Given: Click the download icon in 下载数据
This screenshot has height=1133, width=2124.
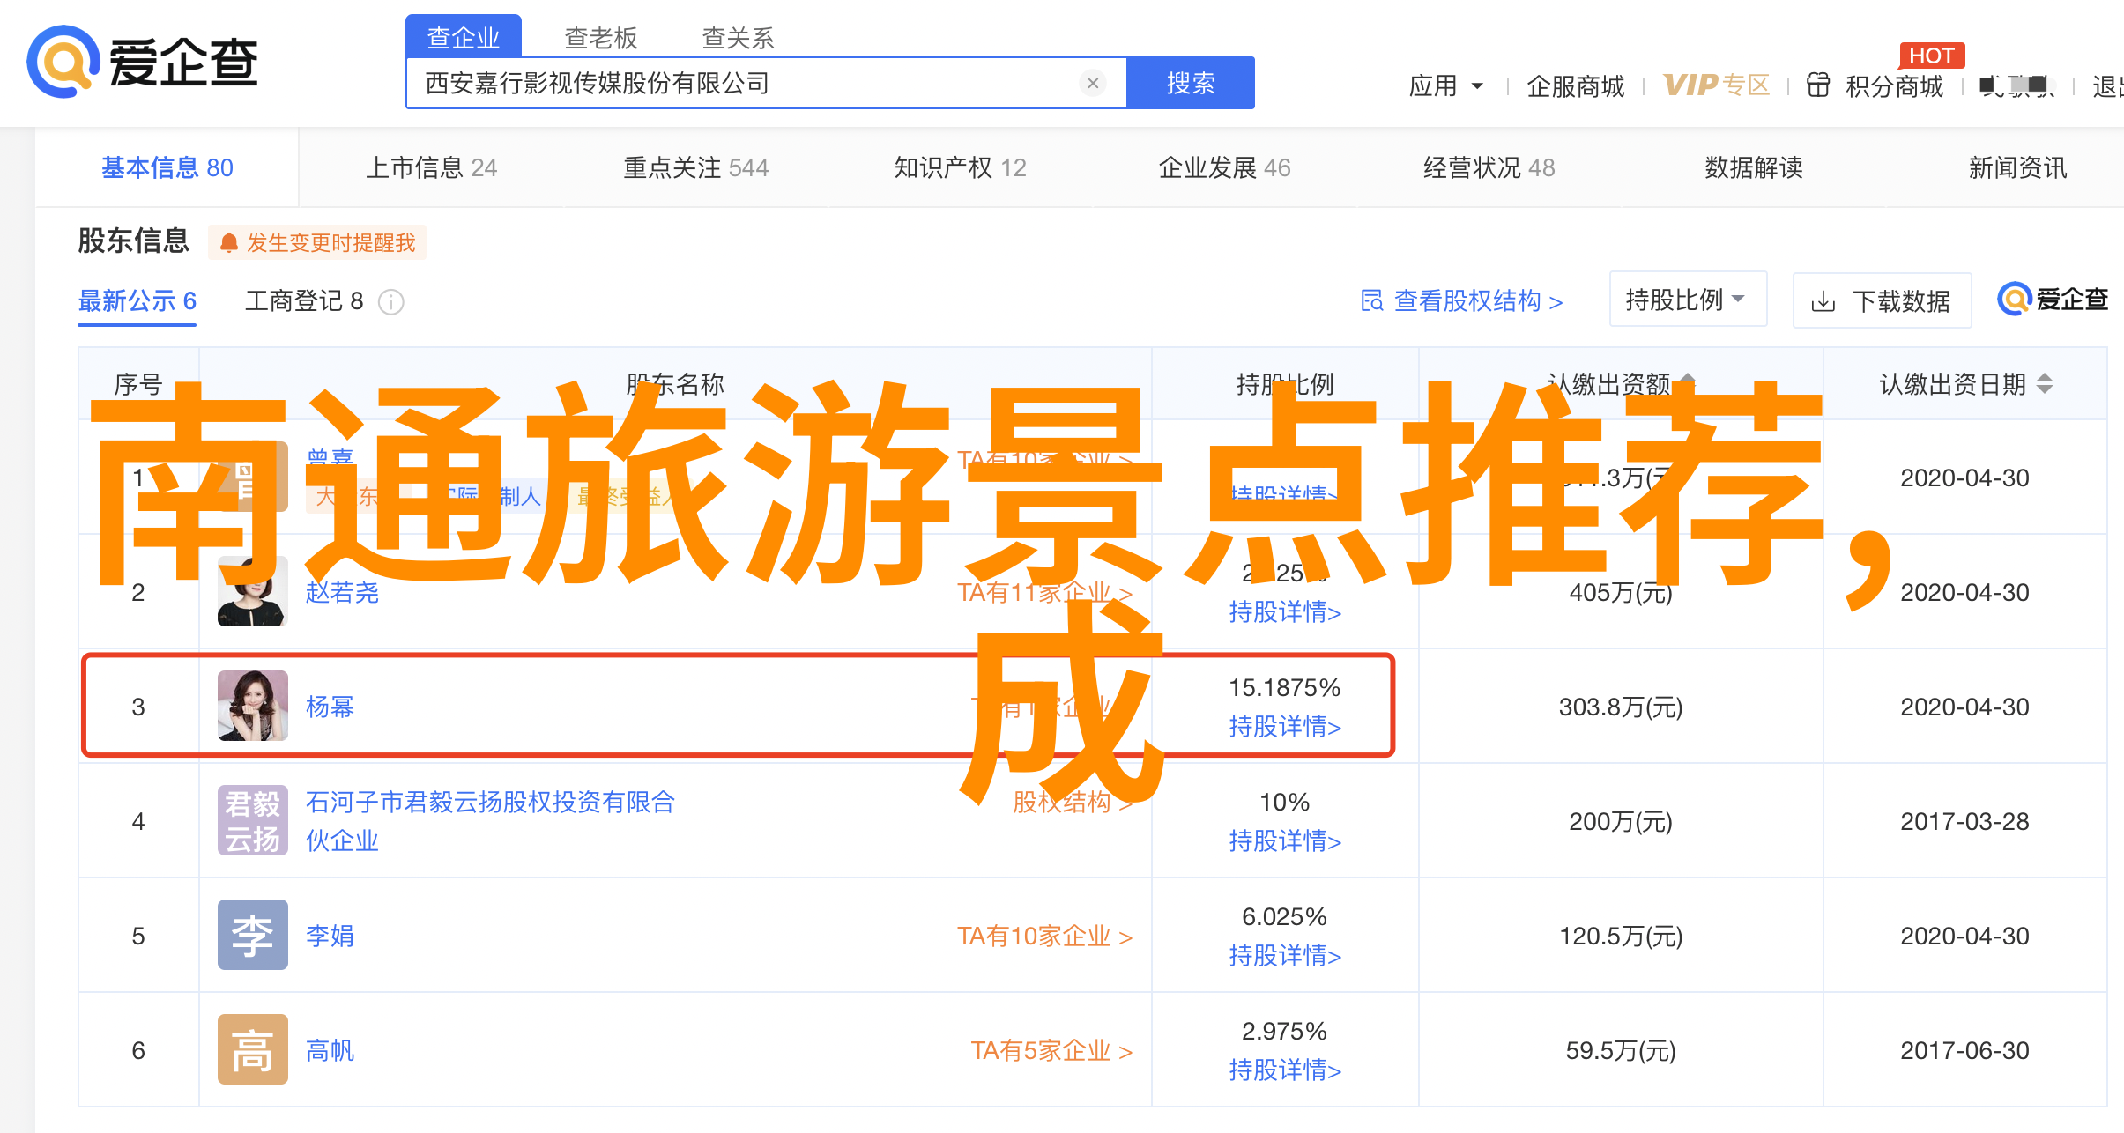Looking at the screenshot, I should (1823, 301).
